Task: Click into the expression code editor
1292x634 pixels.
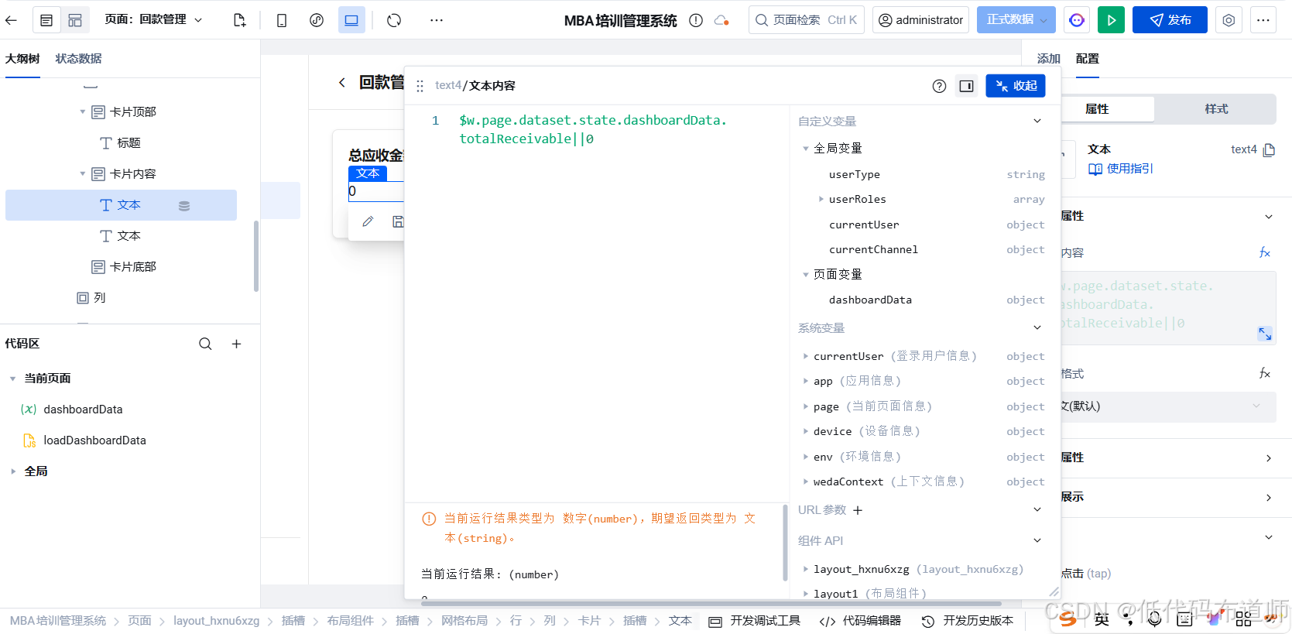Action: pyautogui.click(x=596, y=302)
